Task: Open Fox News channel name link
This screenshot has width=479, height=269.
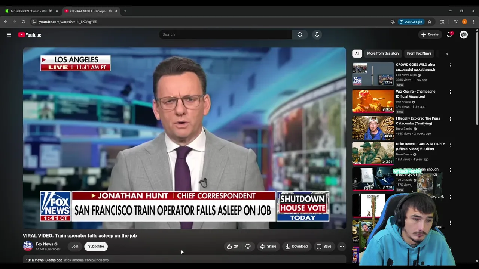Action: pos(44,244)
